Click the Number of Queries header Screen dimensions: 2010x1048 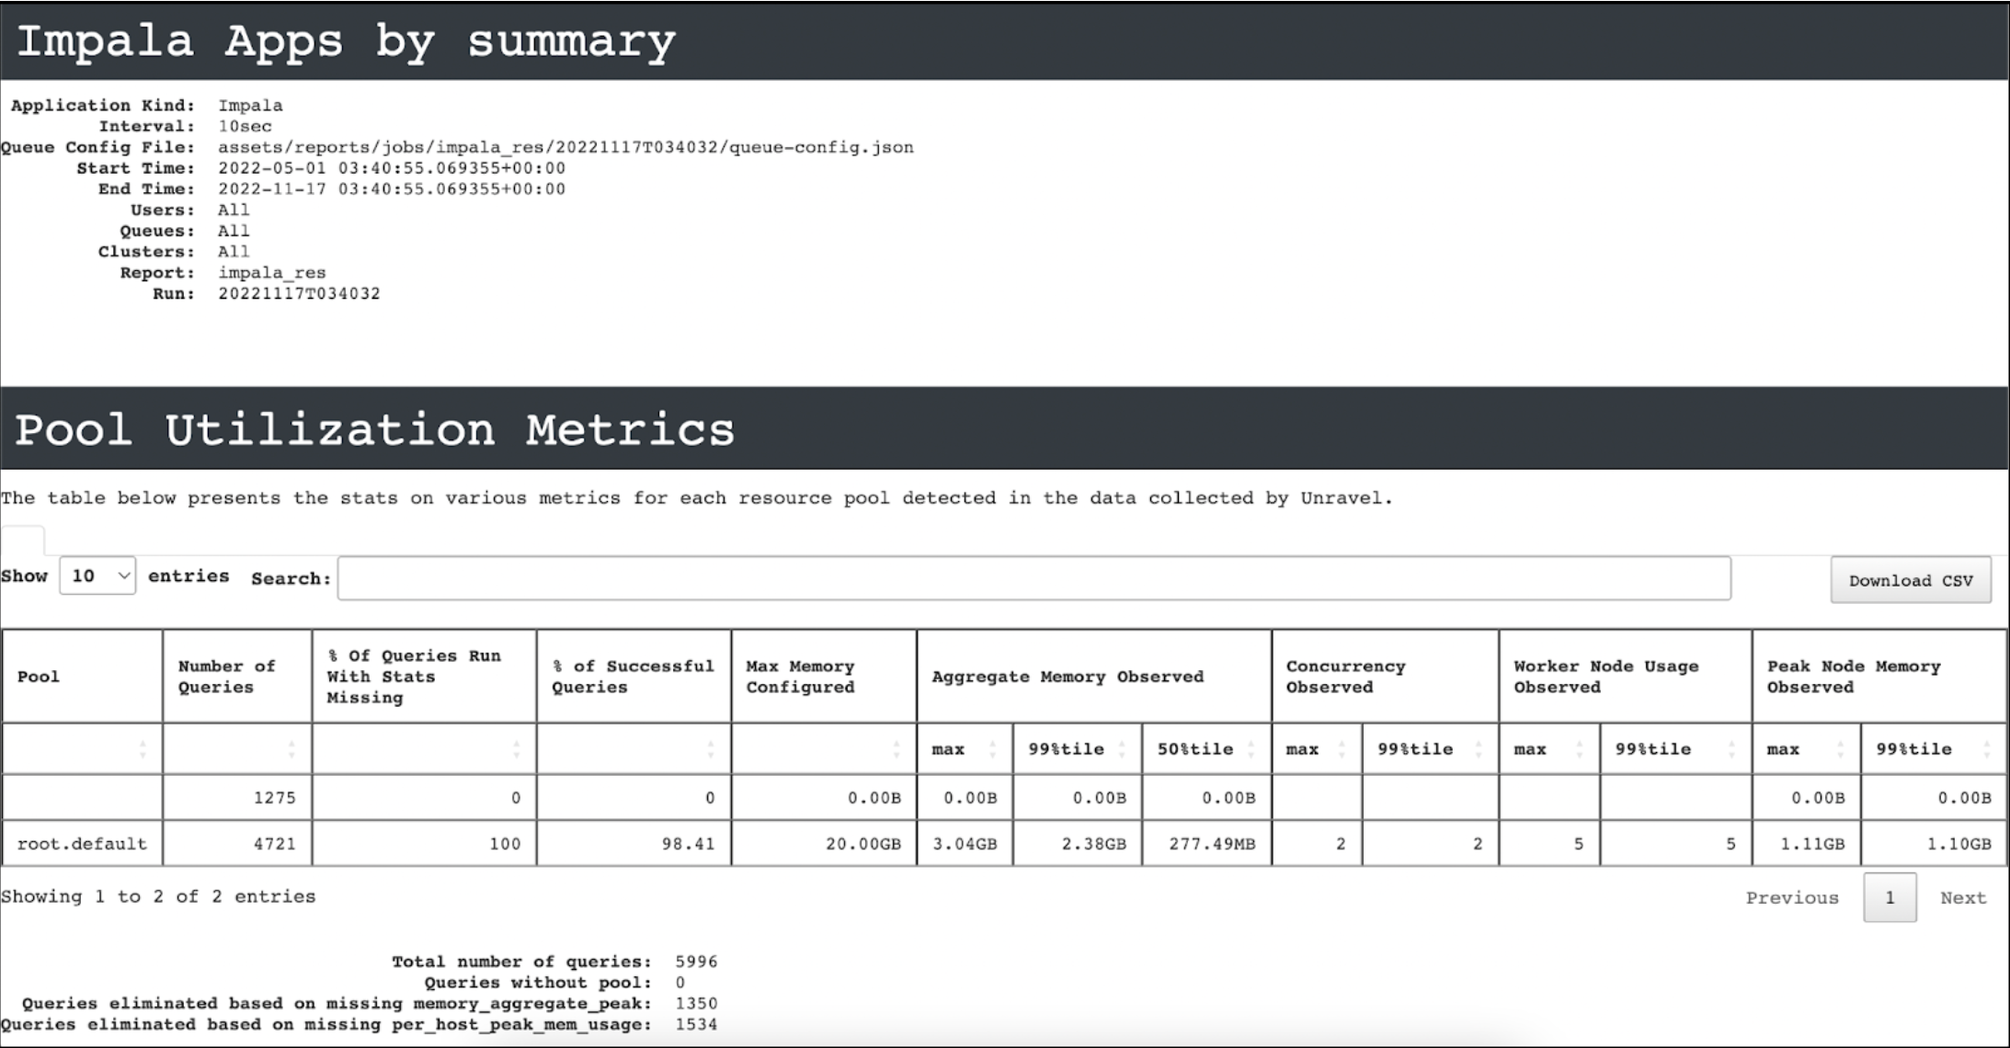click(237, 677)
